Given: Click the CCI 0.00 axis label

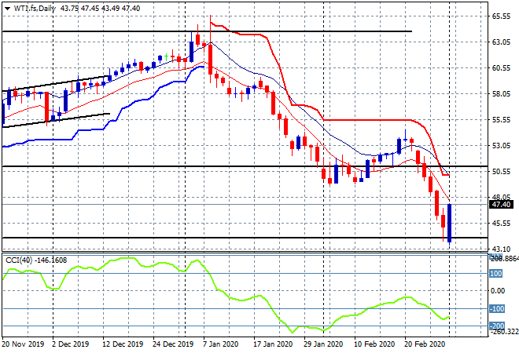Looking at the screenshot, I should 498,290.
